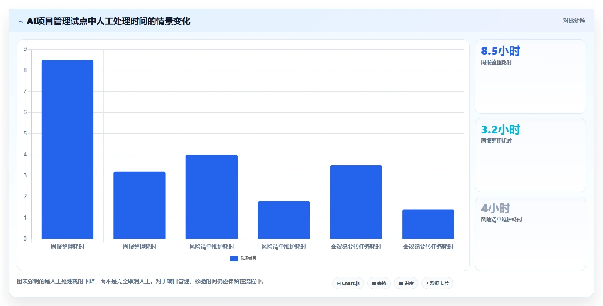The width and height of the screenshot is (603, 306).
Task: Select the 数据卡片 chip
Action: pos(437,283)
